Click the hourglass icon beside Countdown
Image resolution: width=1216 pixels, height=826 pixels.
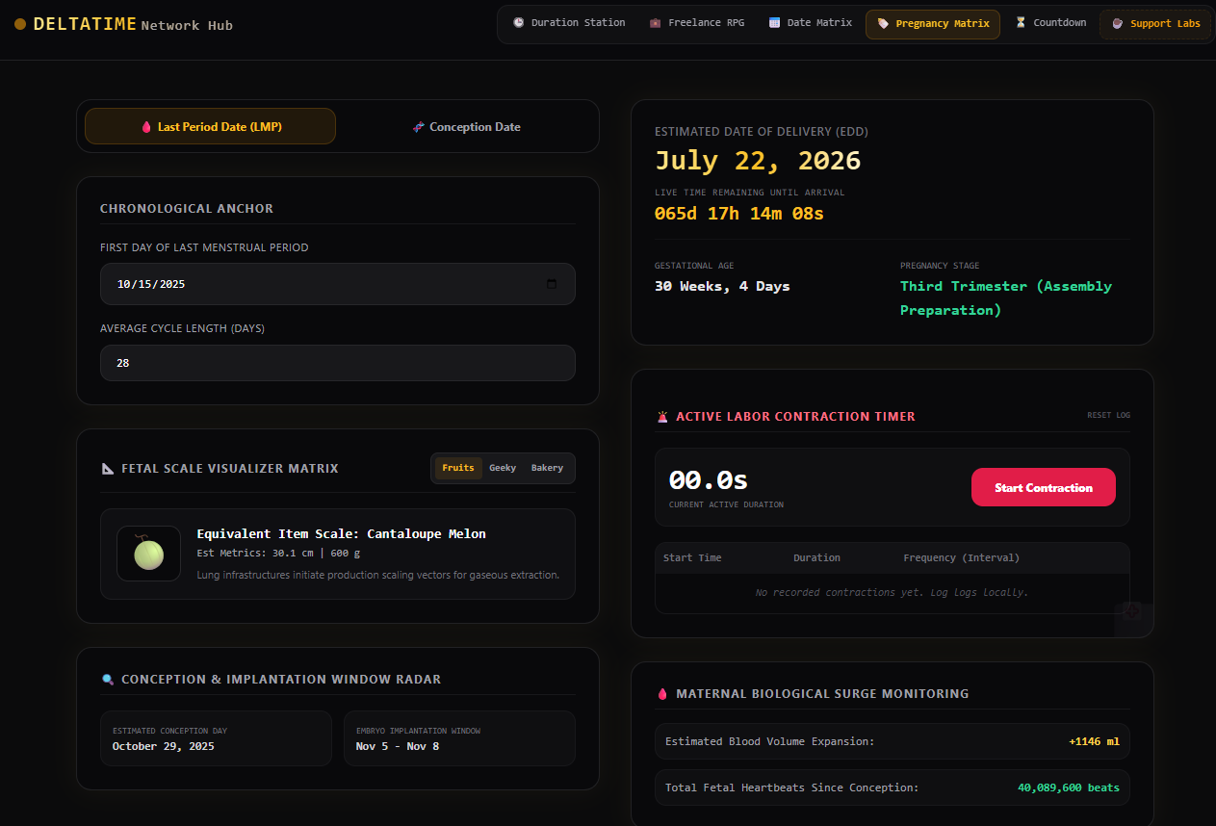point(1021,23)
